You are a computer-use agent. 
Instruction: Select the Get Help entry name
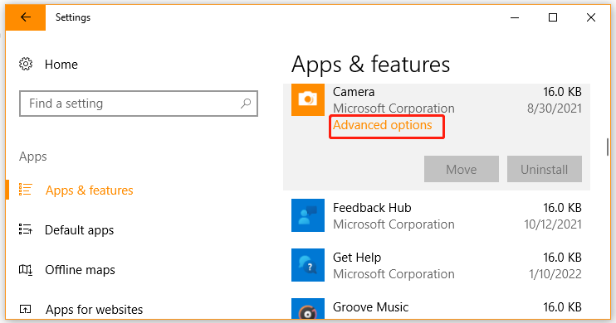click(357, 258)
